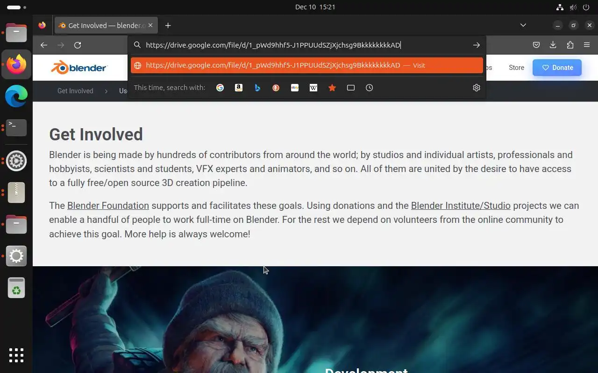598x373 pixels.
Task: Open the Firefox hamburger application menu
Action: (x=587, y=45)
